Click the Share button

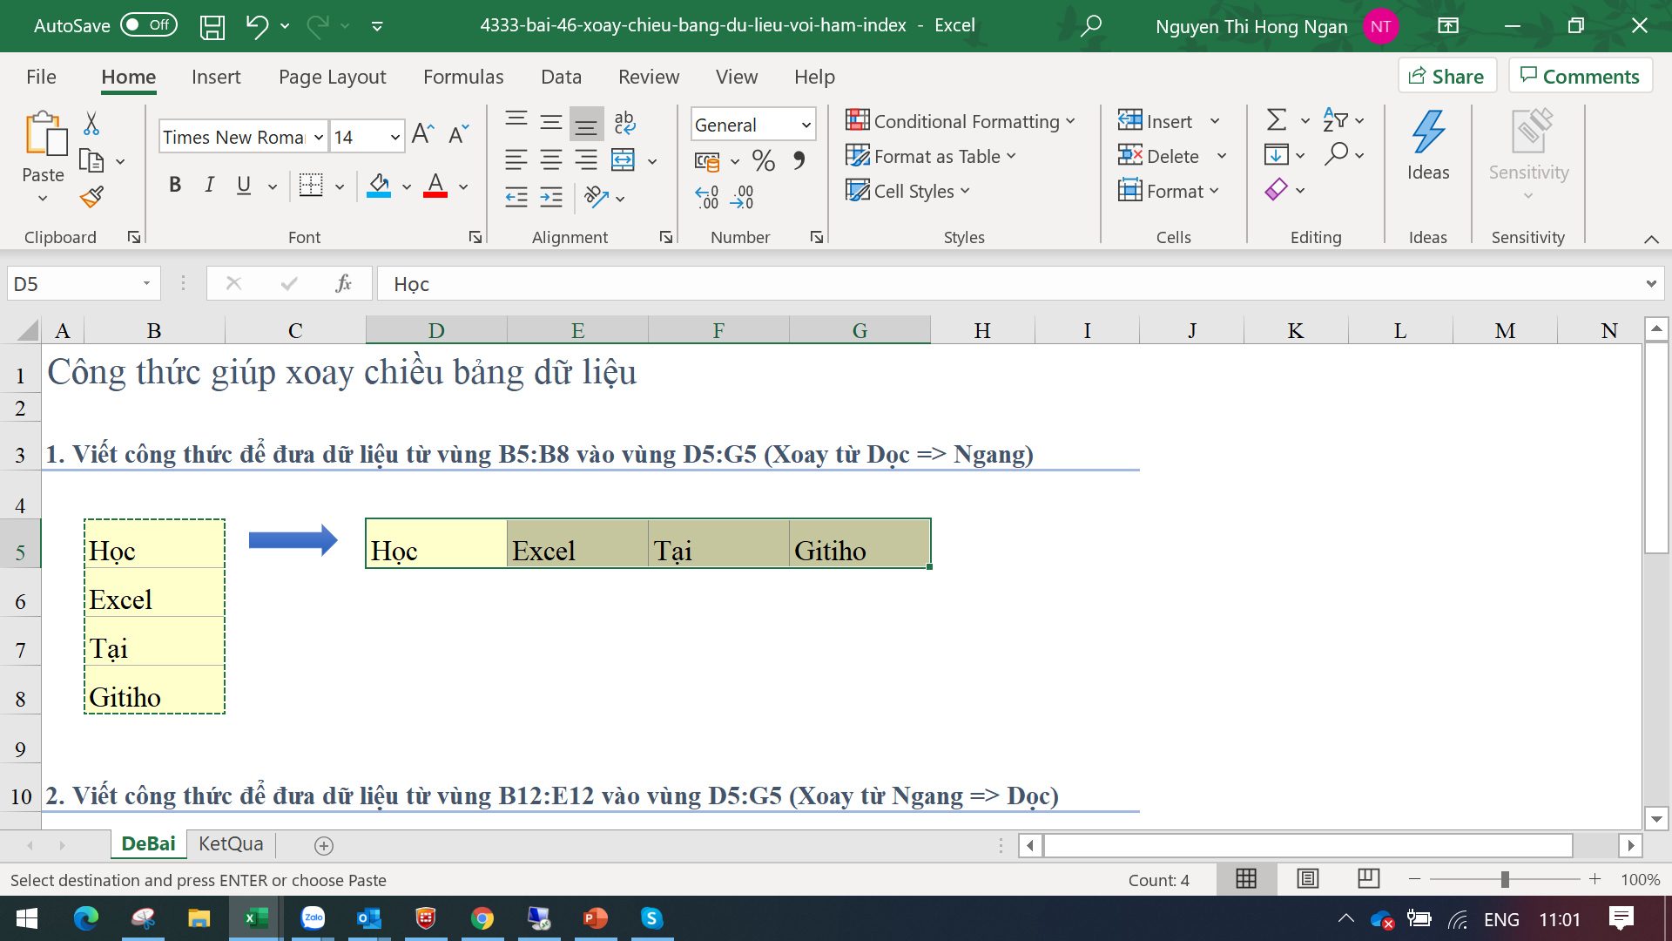click(x=1446, y=77)
